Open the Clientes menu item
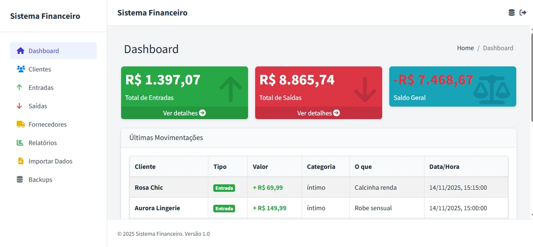Image resolution: width=533 pixels, height=247 pixels. (x=40, y=69)
